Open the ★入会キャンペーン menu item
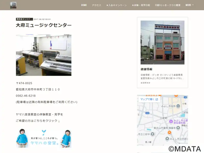This screenshot has height=153, width=204. point(116,5)
